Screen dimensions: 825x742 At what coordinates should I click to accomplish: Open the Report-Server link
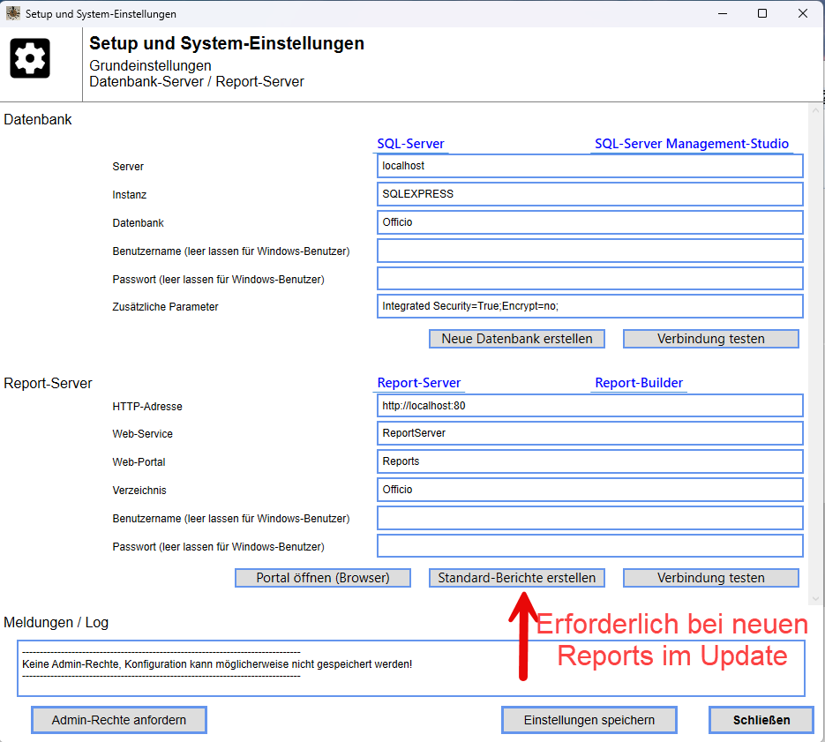tap(419, 383)
